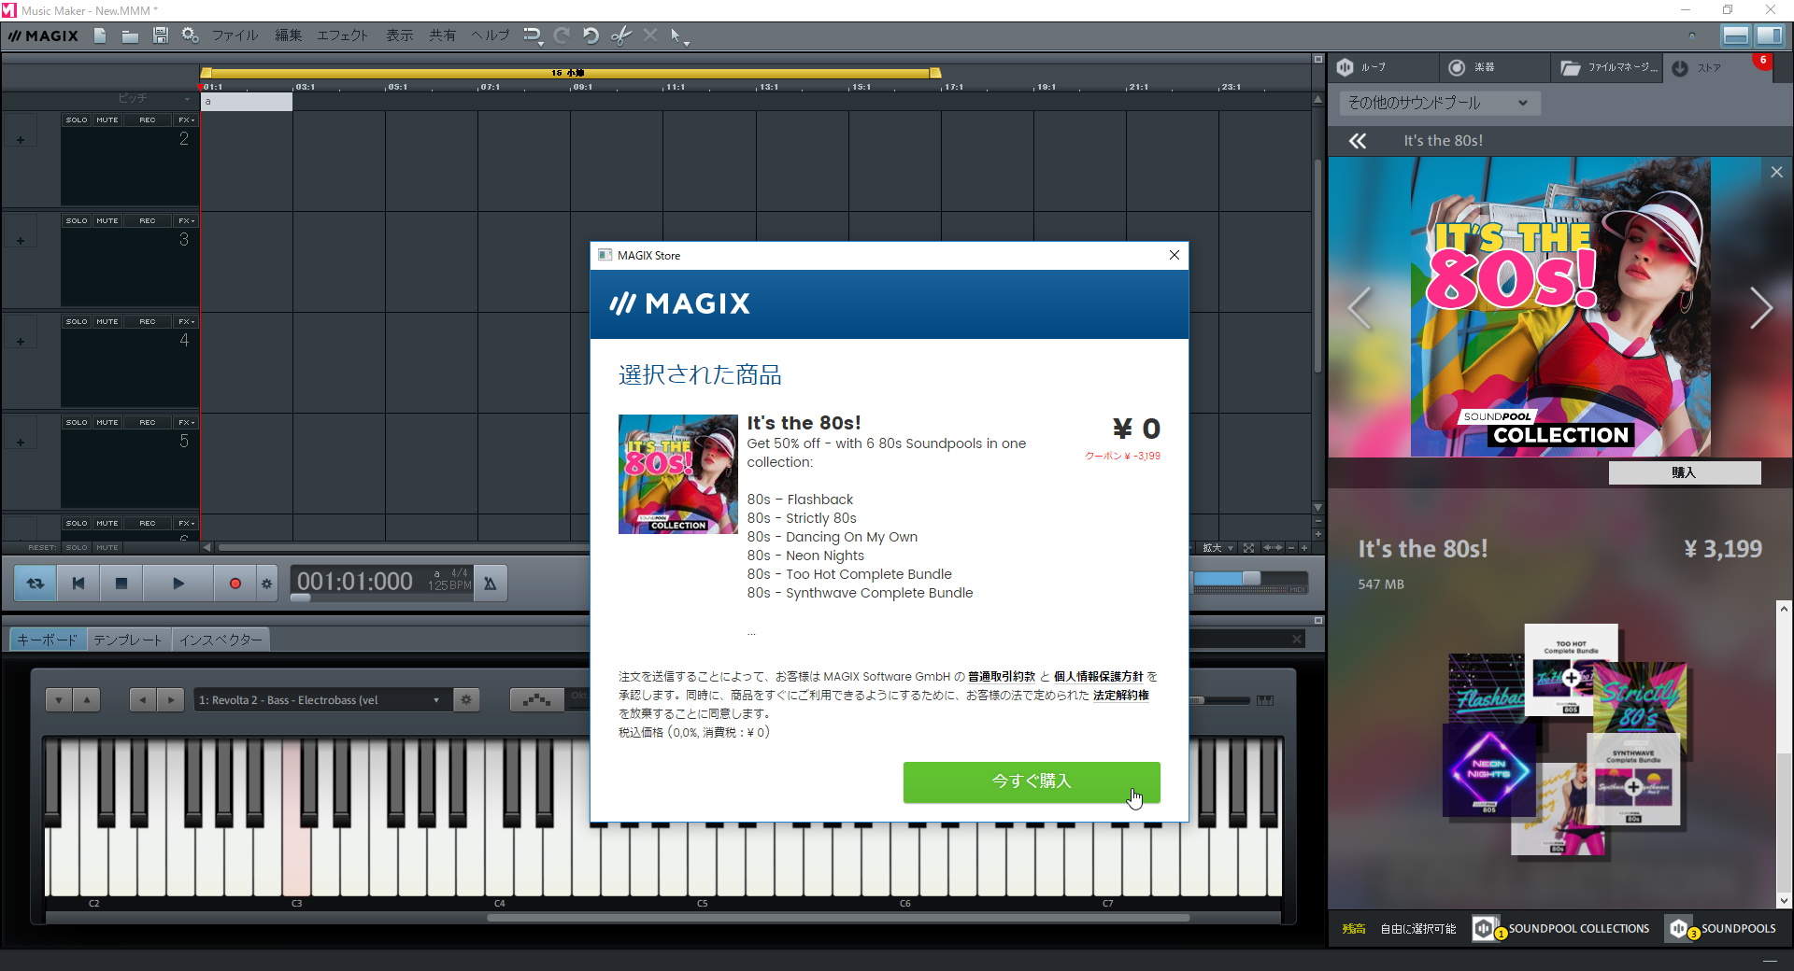The image size is (1794, 971).
Task: Go back with the double chevron in the store panel
Action: tap(1358, 141)
